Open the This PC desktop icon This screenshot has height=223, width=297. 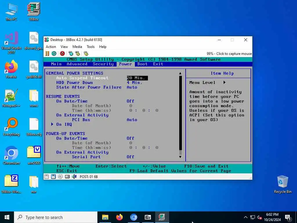(11, 12)
